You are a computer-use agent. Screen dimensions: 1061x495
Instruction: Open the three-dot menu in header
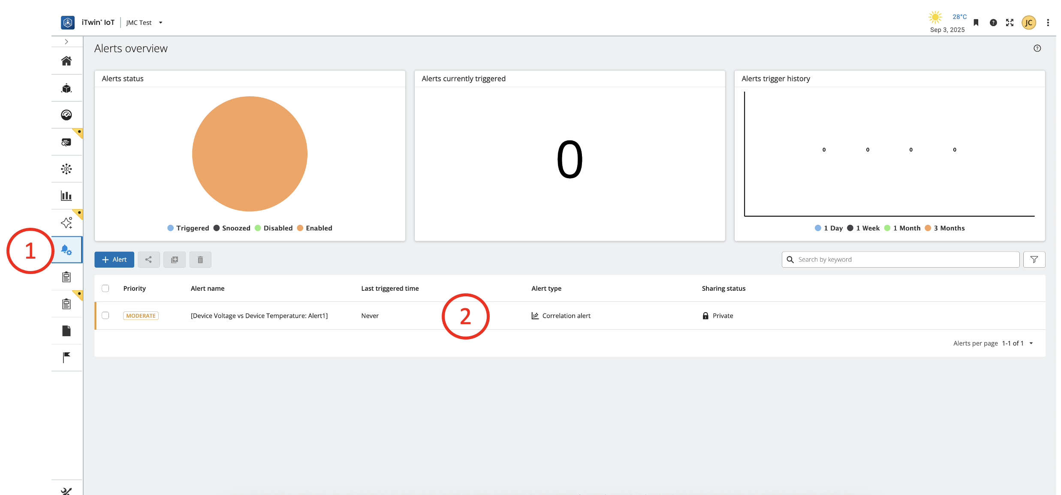coord(1048,23)
